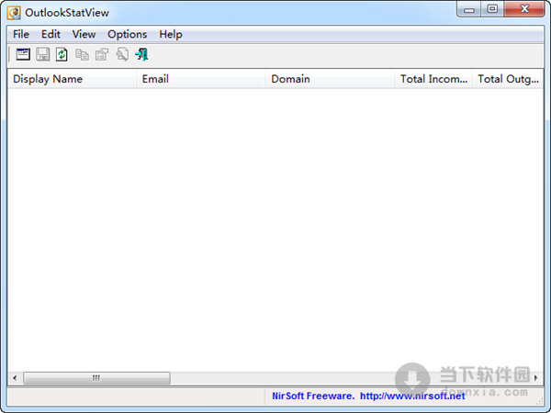The height and width of the screenshot is (413, 551).
Task: Click the Save selected items floppy icon
Action: (x=43, y=54)
